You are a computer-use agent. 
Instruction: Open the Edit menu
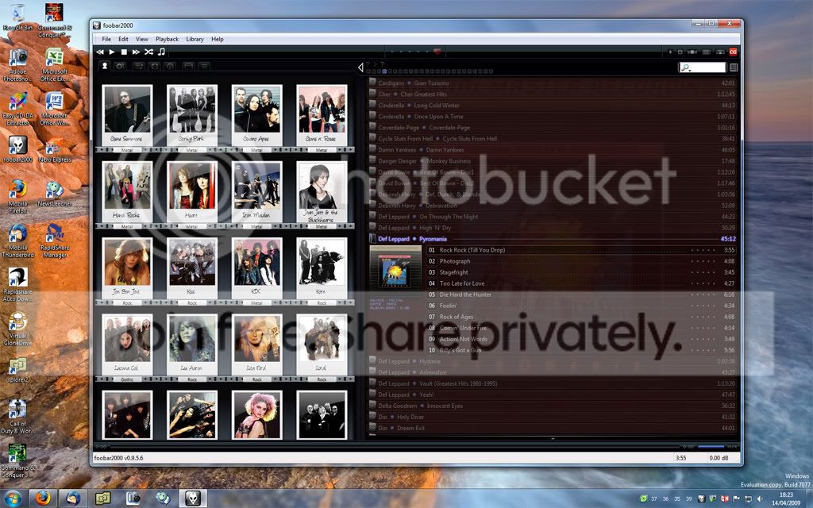[123, 39]
